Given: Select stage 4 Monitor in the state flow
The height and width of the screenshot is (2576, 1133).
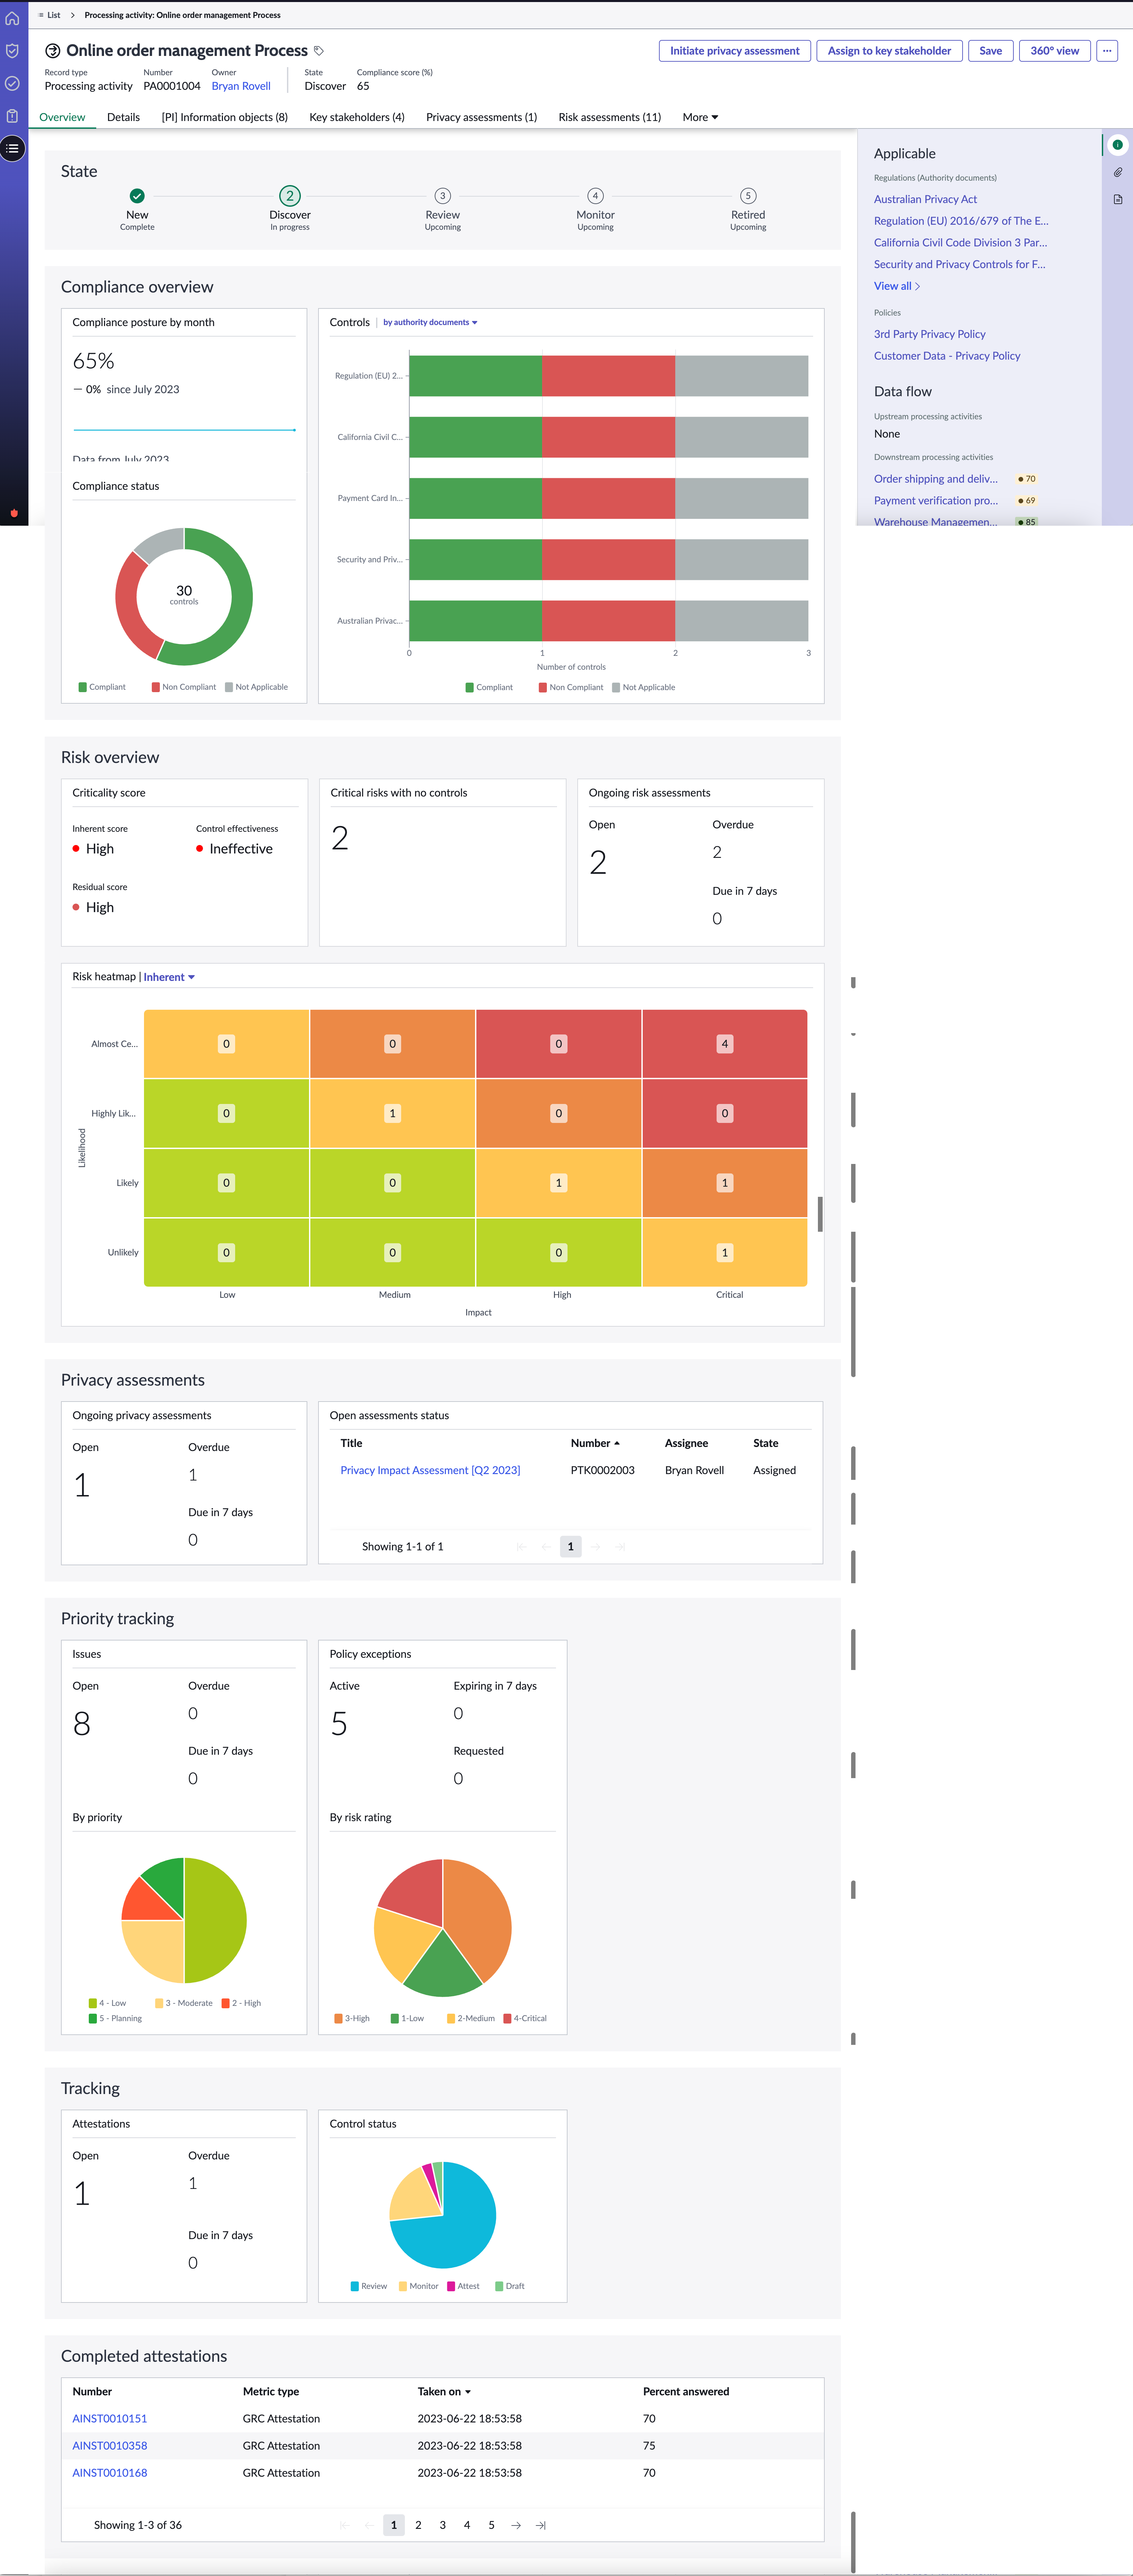Looking at the screenshot, I should (595, 196).
